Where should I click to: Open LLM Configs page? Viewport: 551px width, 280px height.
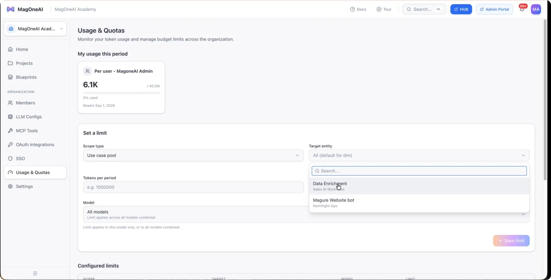pos(35,117)
